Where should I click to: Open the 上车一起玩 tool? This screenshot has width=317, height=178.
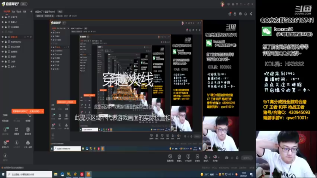click(28, 144)
